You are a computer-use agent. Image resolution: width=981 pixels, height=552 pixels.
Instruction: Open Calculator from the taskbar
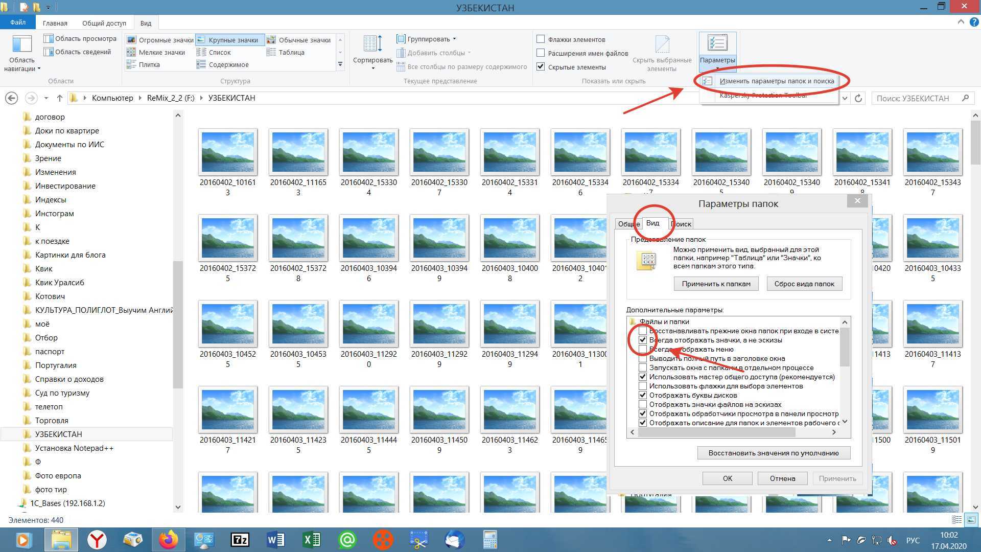[490, 540]
